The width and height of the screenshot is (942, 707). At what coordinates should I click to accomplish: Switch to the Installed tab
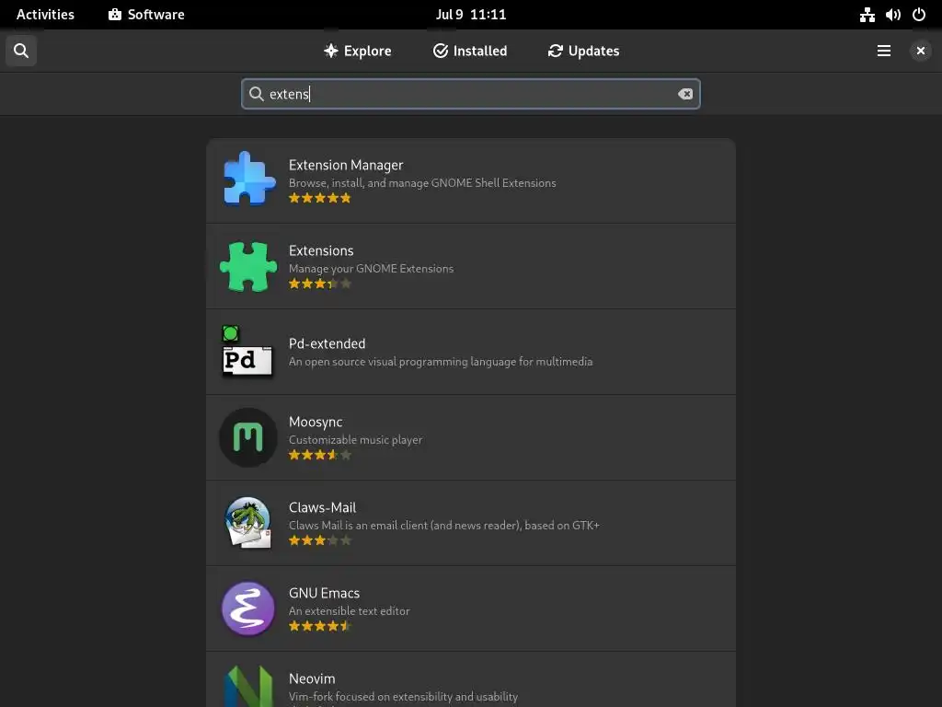pyautogui.click(x=470, y=52)
